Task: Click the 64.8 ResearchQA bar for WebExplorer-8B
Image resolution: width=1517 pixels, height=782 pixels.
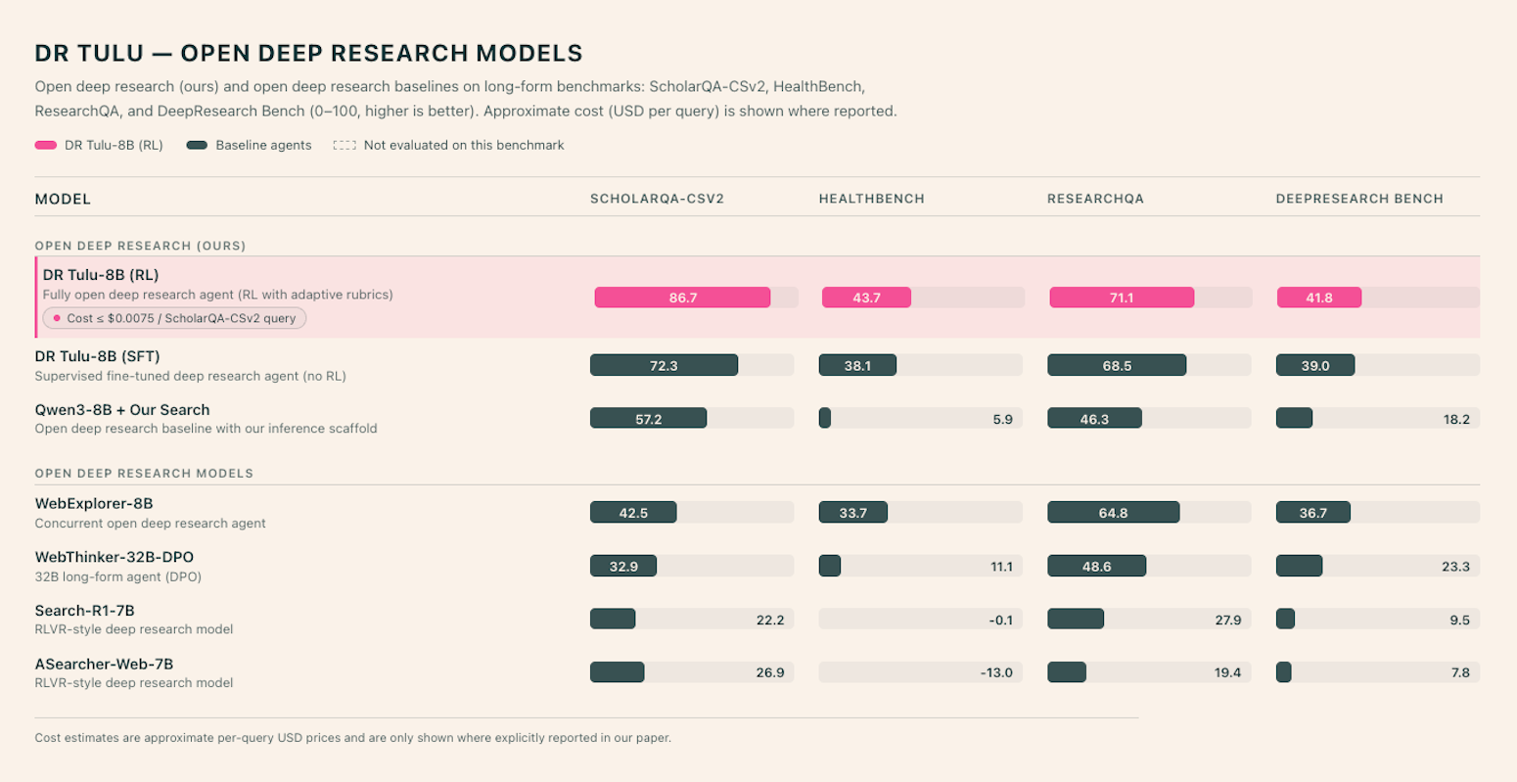Action: click(1113, 513)
